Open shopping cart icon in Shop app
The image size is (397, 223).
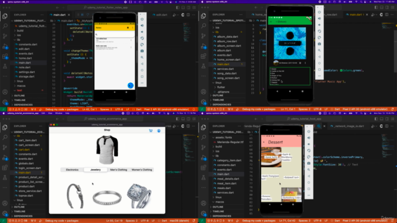click(x=151, y=131)
